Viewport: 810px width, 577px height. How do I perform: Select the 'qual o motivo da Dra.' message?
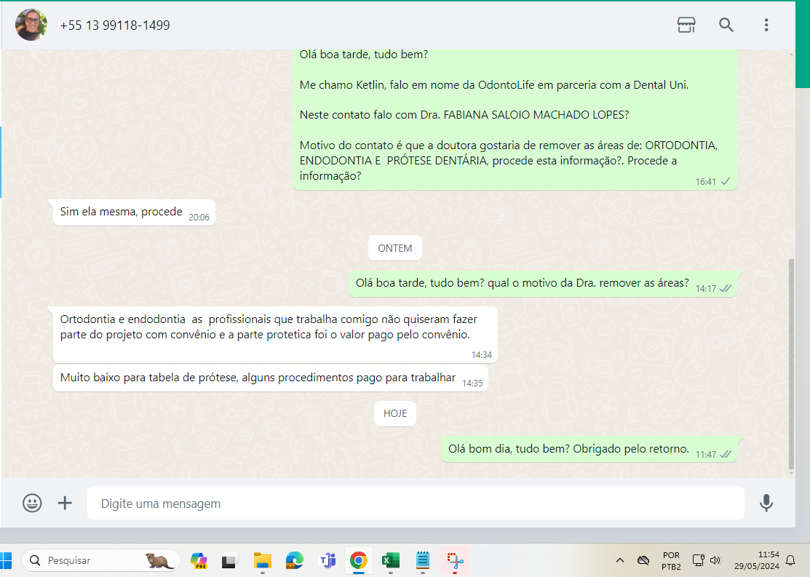(542, 284)
